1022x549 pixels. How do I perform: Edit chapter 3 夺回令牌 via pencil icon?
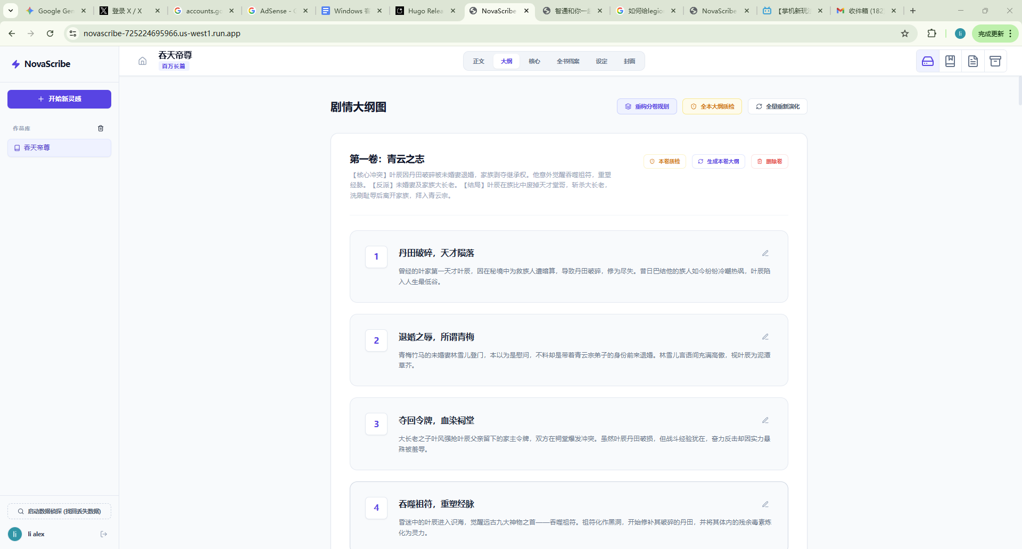coord(765,420)
